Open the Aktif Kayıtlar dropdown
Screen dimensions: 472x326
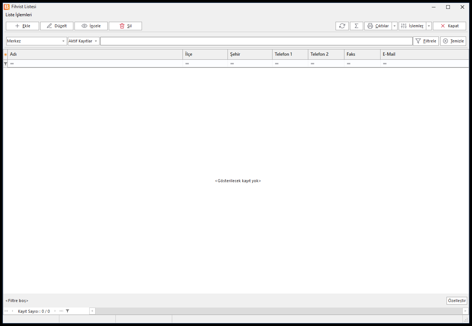tap(84, 41)
